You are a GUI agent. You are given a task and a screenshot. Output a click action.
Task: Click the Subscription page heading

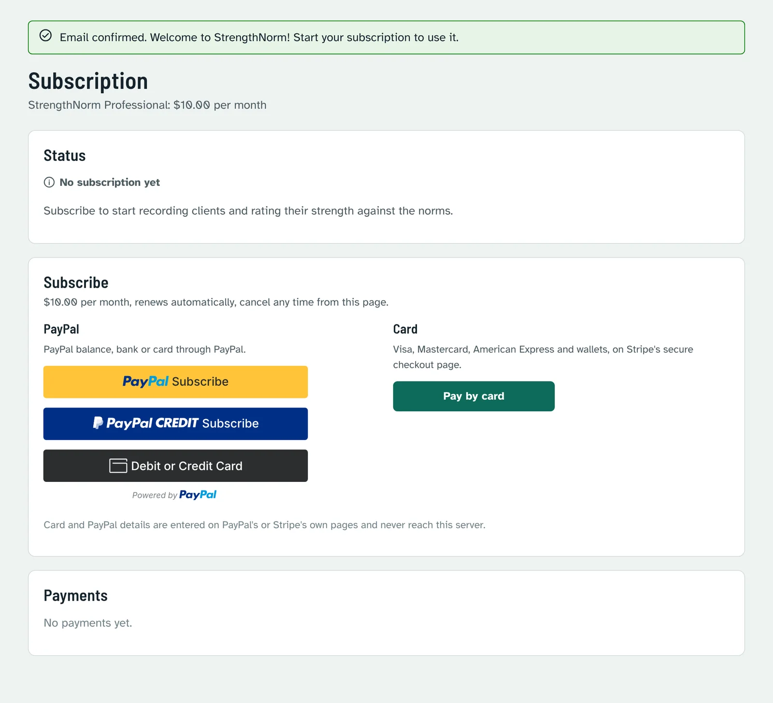tap(88, 81)
